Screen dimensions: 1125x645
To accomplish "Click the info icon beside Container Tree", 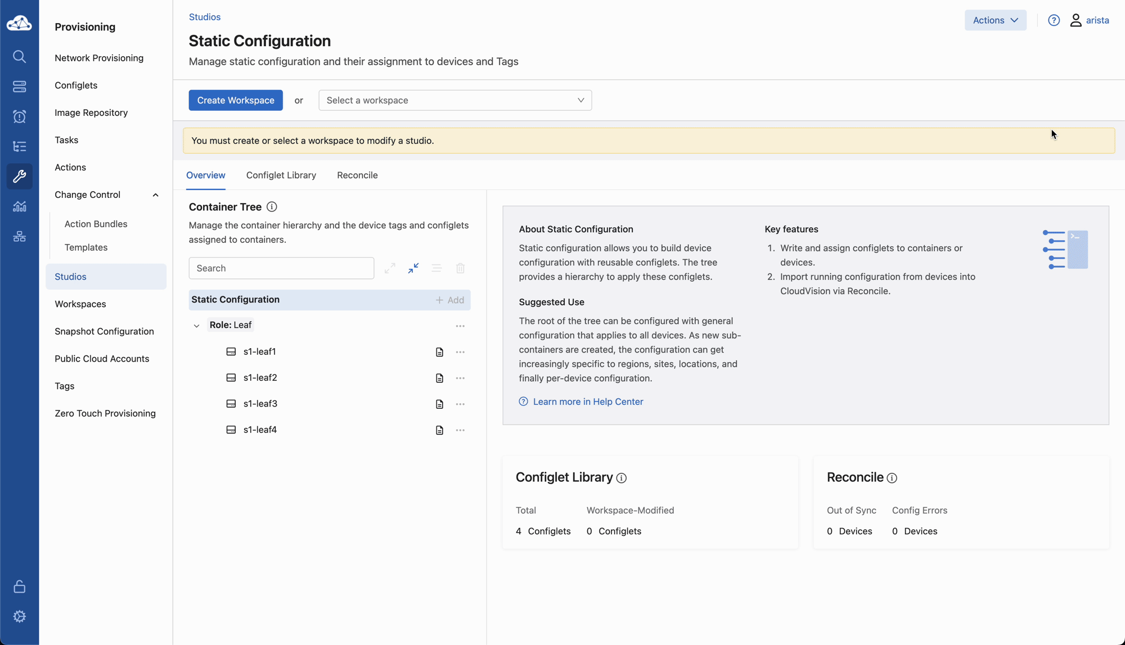I will [x=272, y=207].
